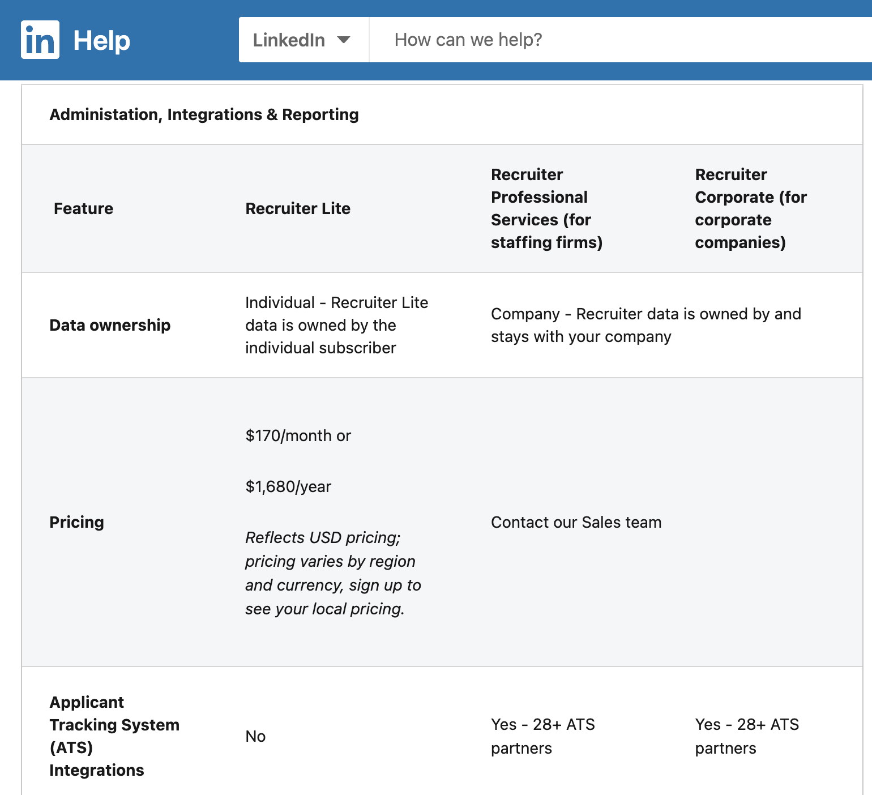Select the Yes - 28+ ATS partners cell

point(542,736)
